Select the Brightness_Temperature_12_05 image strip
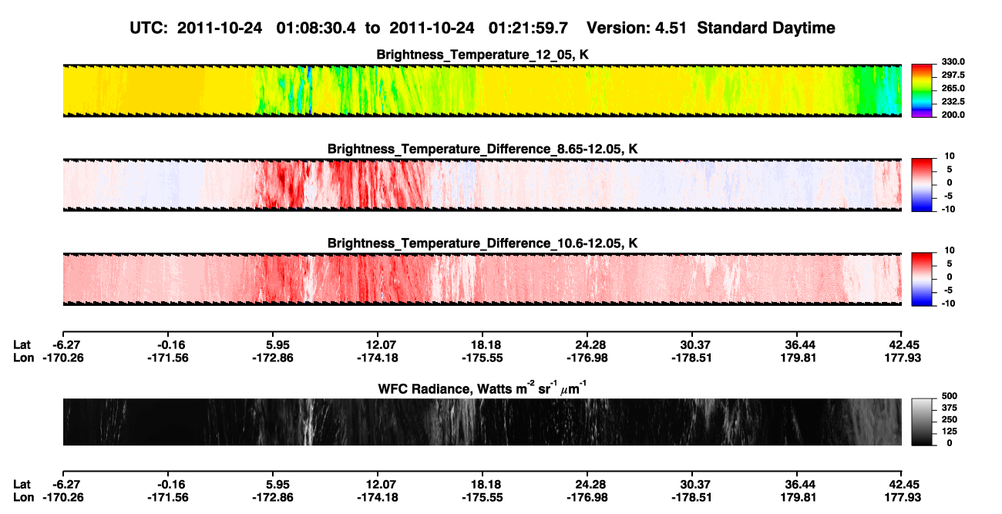Screen dimensions: 1002x514 (x=482, y=90)
